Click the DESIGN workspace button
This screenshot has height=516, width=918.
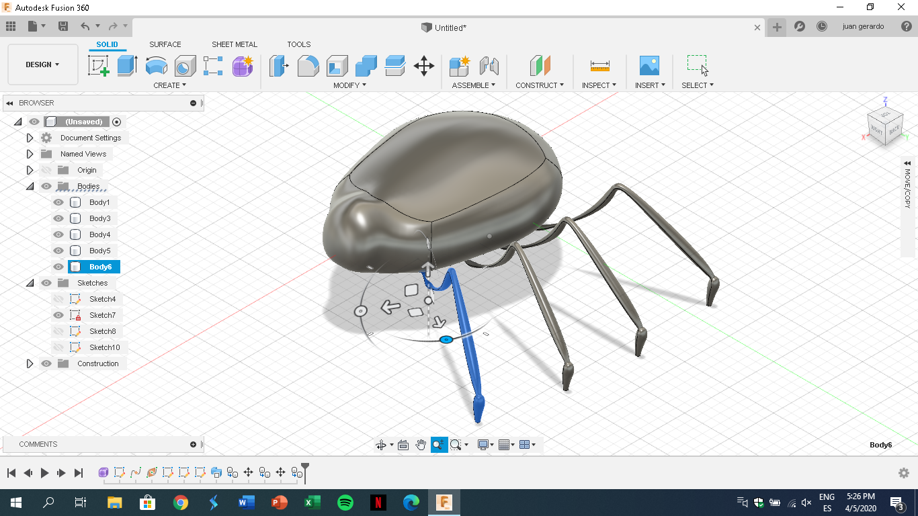click(42, 64)
